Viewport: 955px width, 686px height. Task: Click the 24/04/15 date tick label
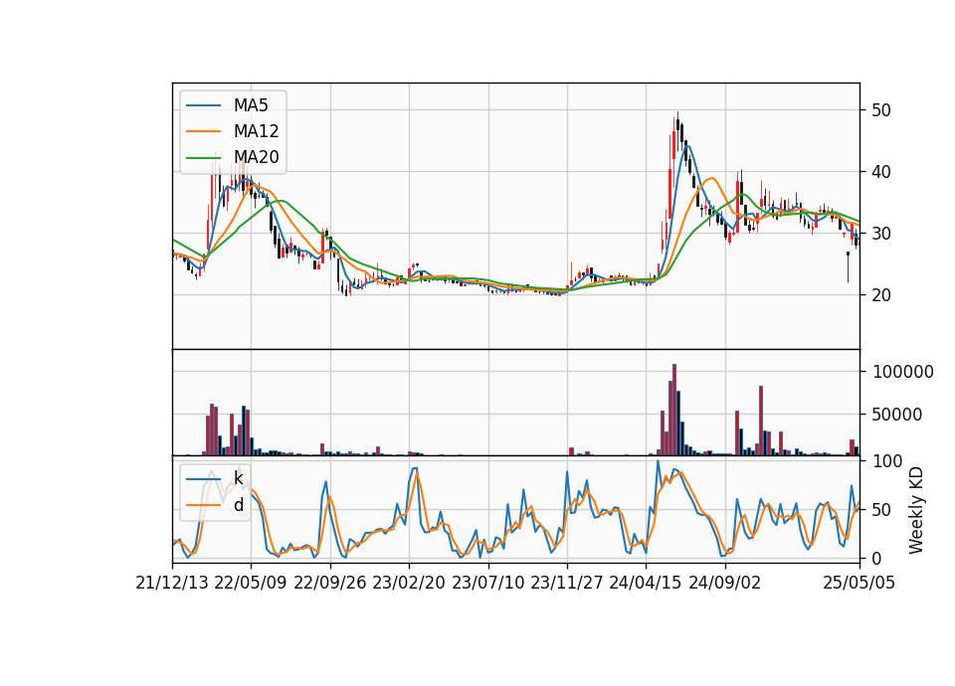tap(646, 584)
